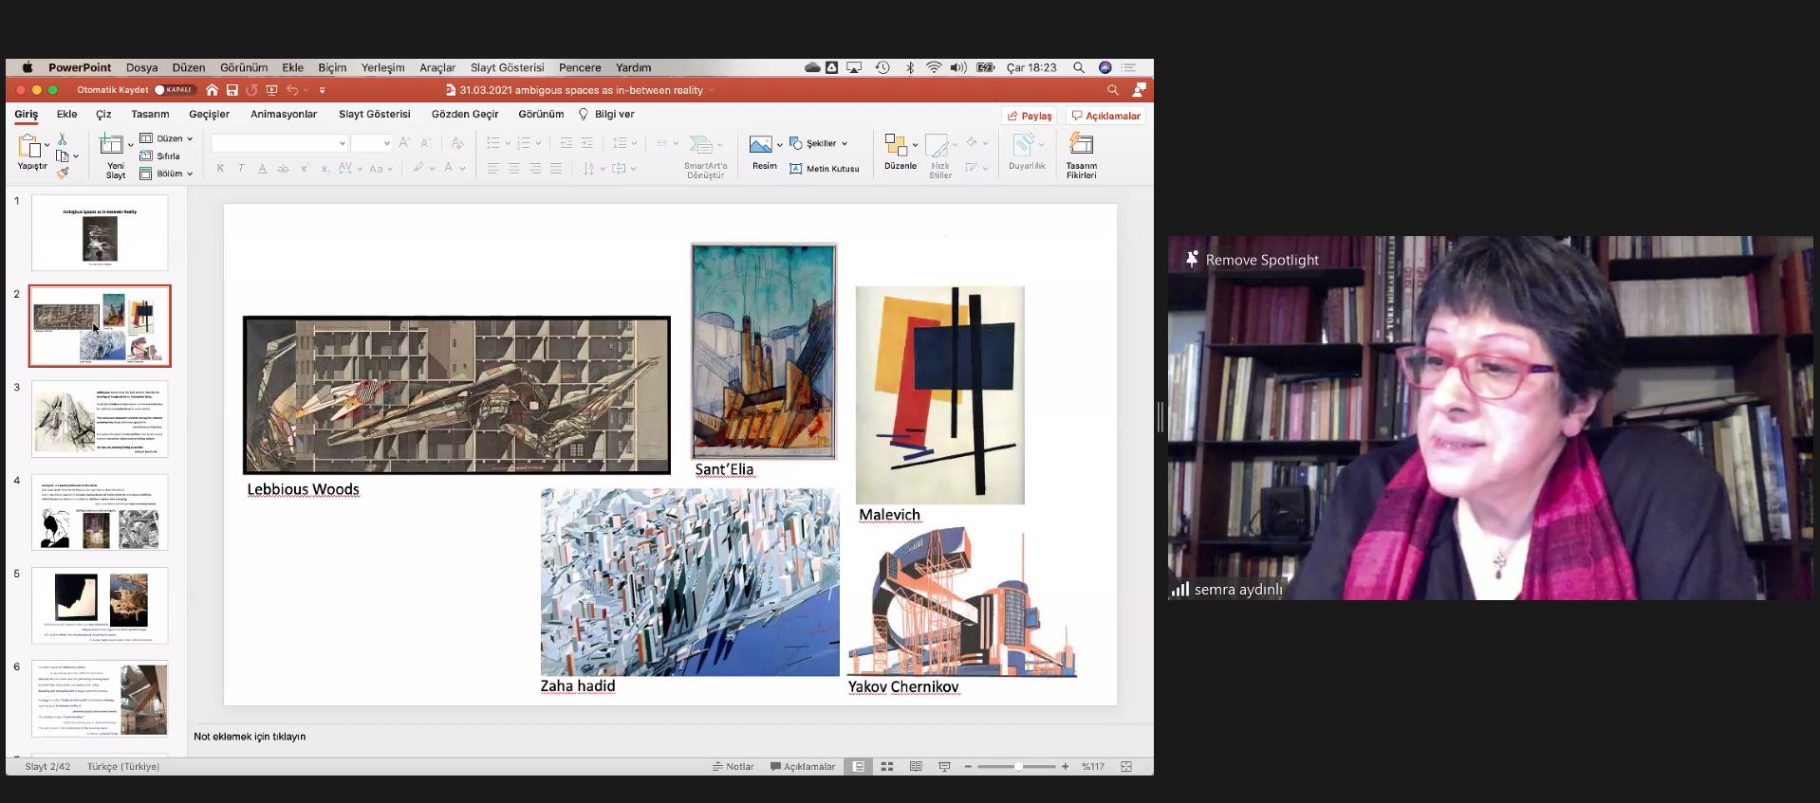This screenshot has height=803, width=1820.
Task: Open reading view icon in status bar
Action: [x=916, y=766]
